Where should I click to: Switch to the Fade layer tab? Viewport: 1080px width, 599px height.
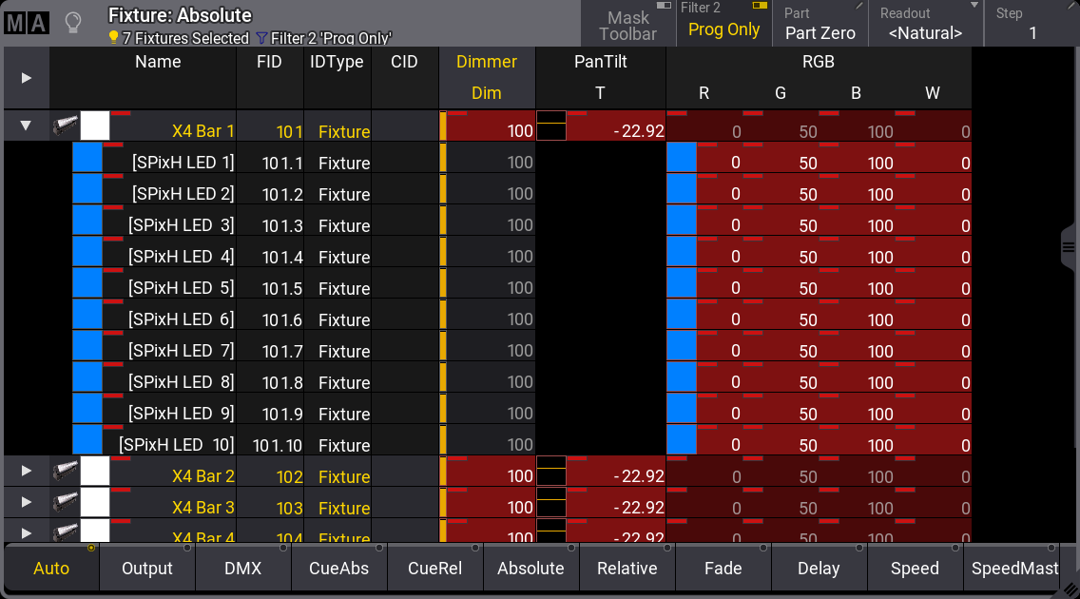coord(723,568)
